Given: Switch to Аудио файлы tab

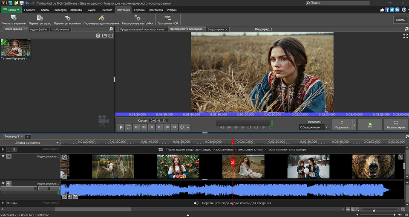Looking at the screenshot, I should coord(39,29).
